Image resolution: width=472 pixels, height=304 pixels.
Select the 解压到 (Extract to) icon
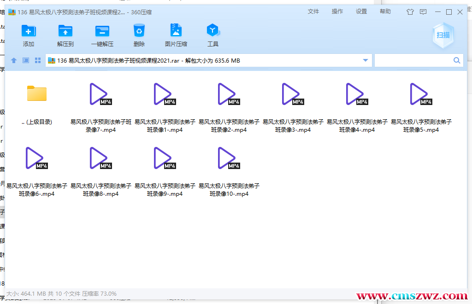[x=65, y=35]
